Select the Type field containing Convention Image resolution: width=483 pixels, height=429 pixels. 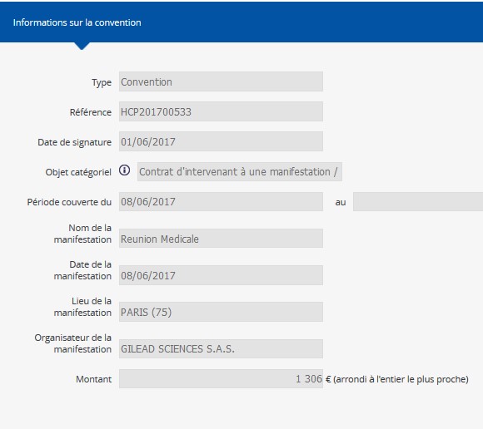221,81
